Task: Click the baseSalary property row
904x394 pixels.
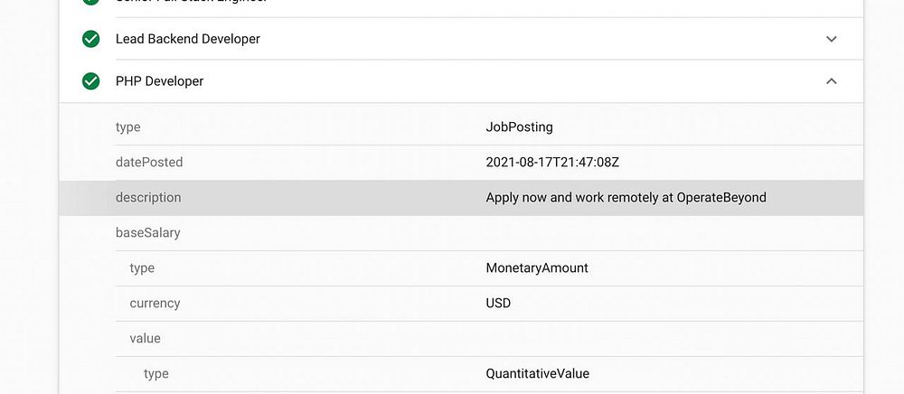Action: point(148,232)
